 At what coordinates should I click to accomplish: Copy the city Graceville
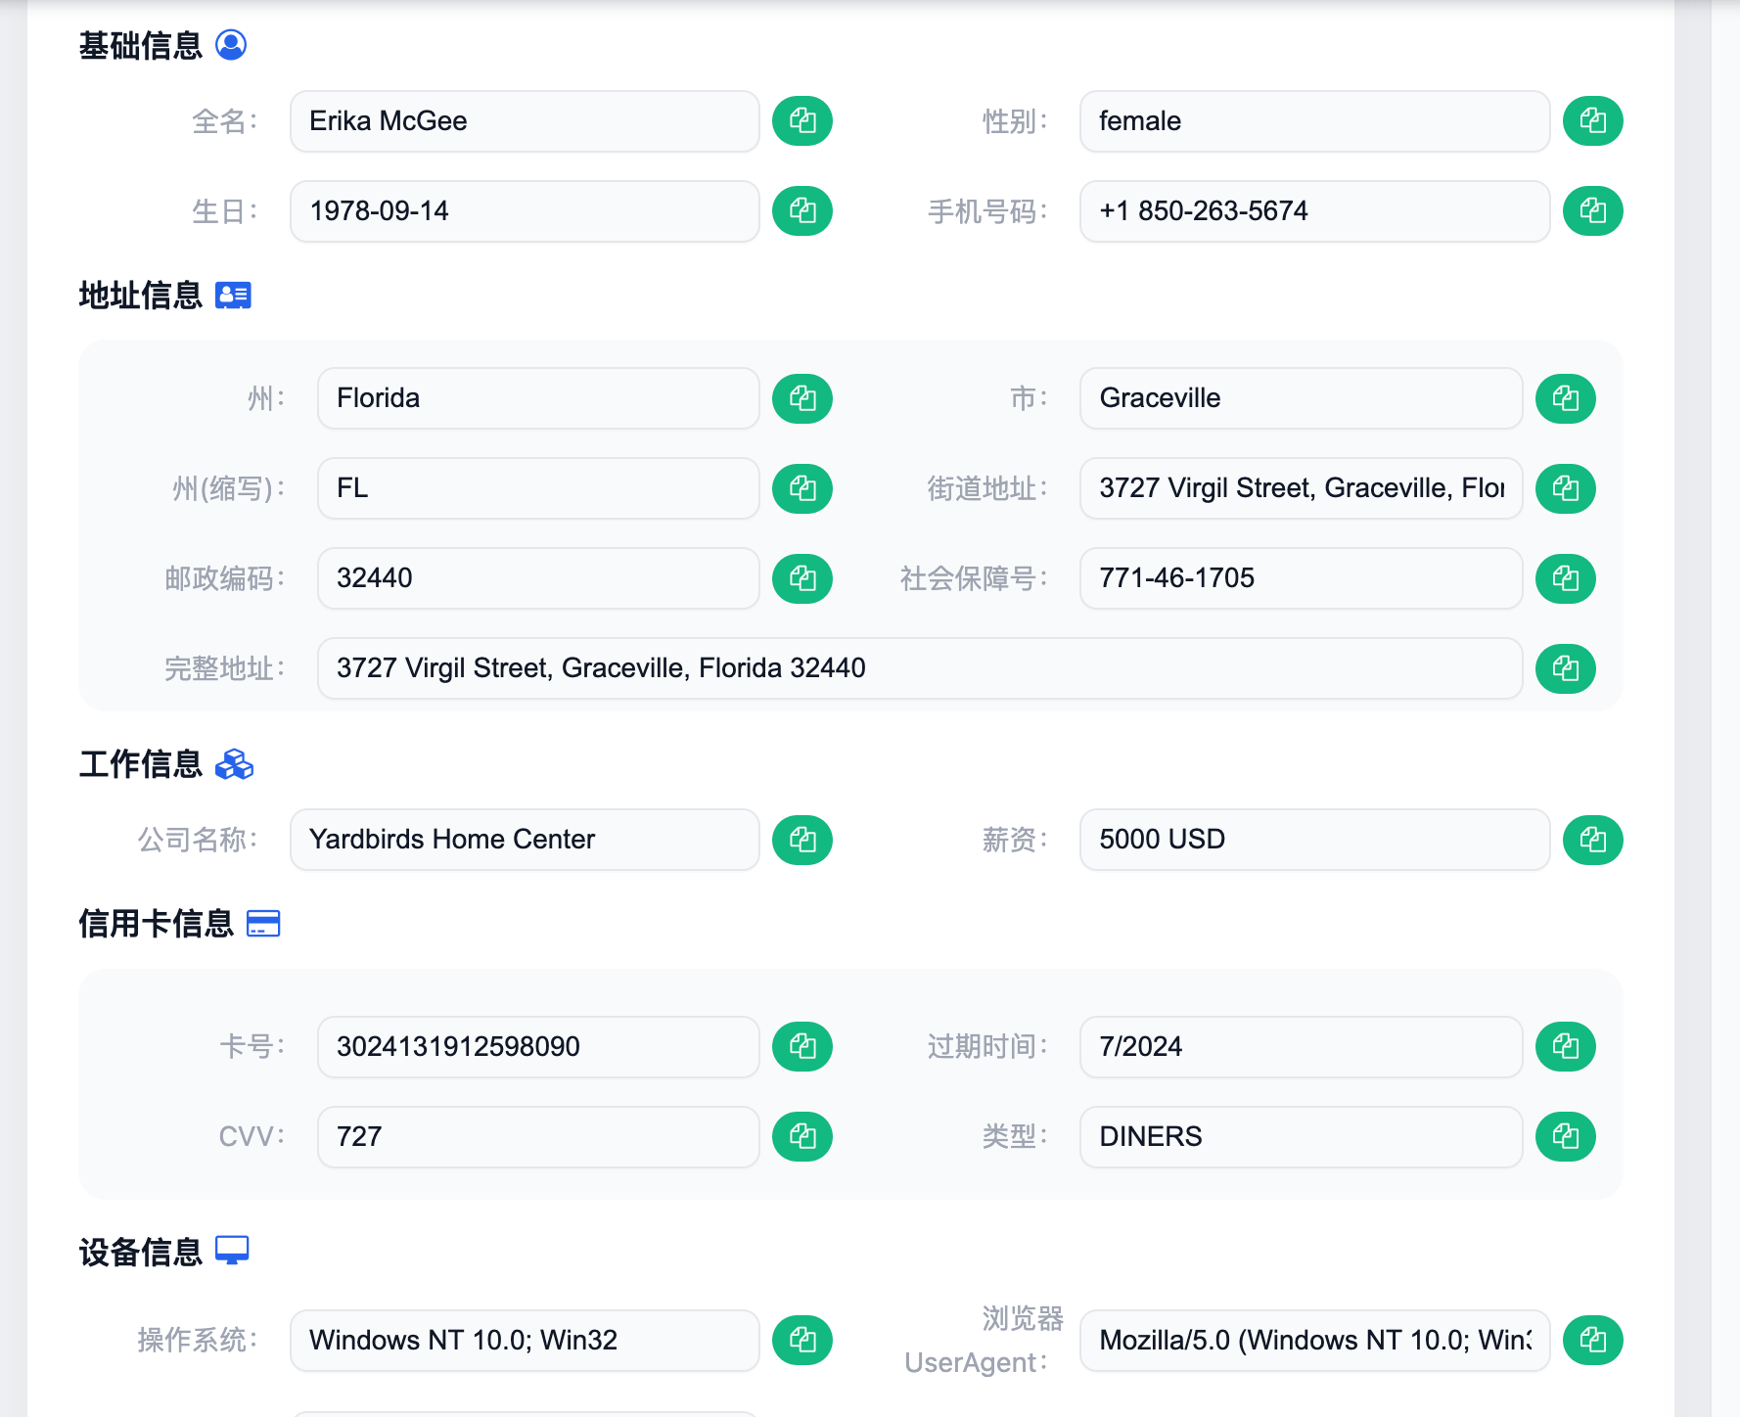1566,398
